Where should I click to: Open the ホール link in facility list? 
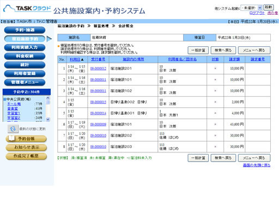coord(14,104)
